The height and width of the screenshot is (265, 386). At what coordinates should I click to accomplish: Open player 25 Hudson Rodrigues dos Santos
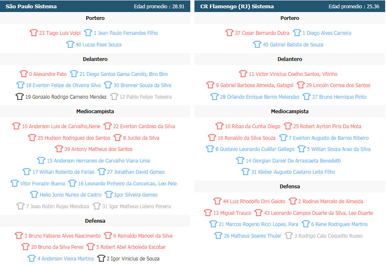[x=74, y=138]
